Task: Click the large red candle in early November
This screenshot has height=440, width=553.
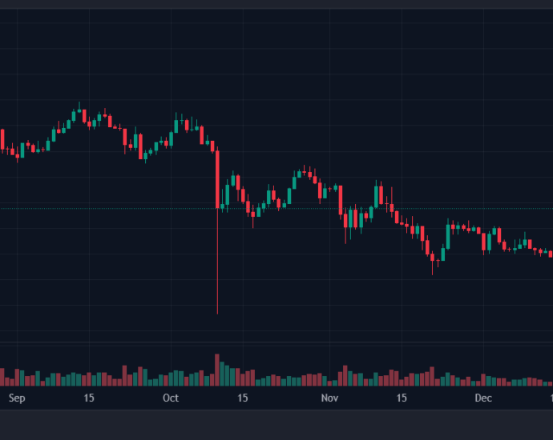Action: pyautogui.click(x=341, y=199)
